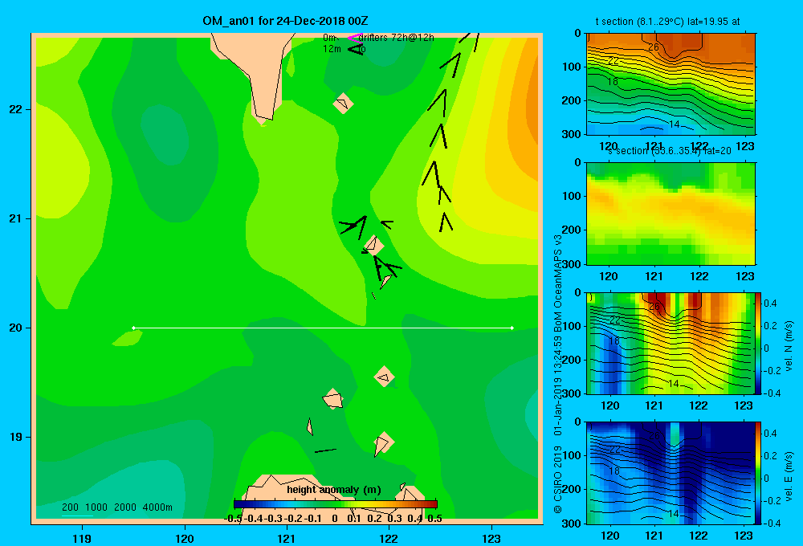Screen dimensions: 803x546
Task: Click the 14 contour label in temperature section
Action: pos(675,124)
